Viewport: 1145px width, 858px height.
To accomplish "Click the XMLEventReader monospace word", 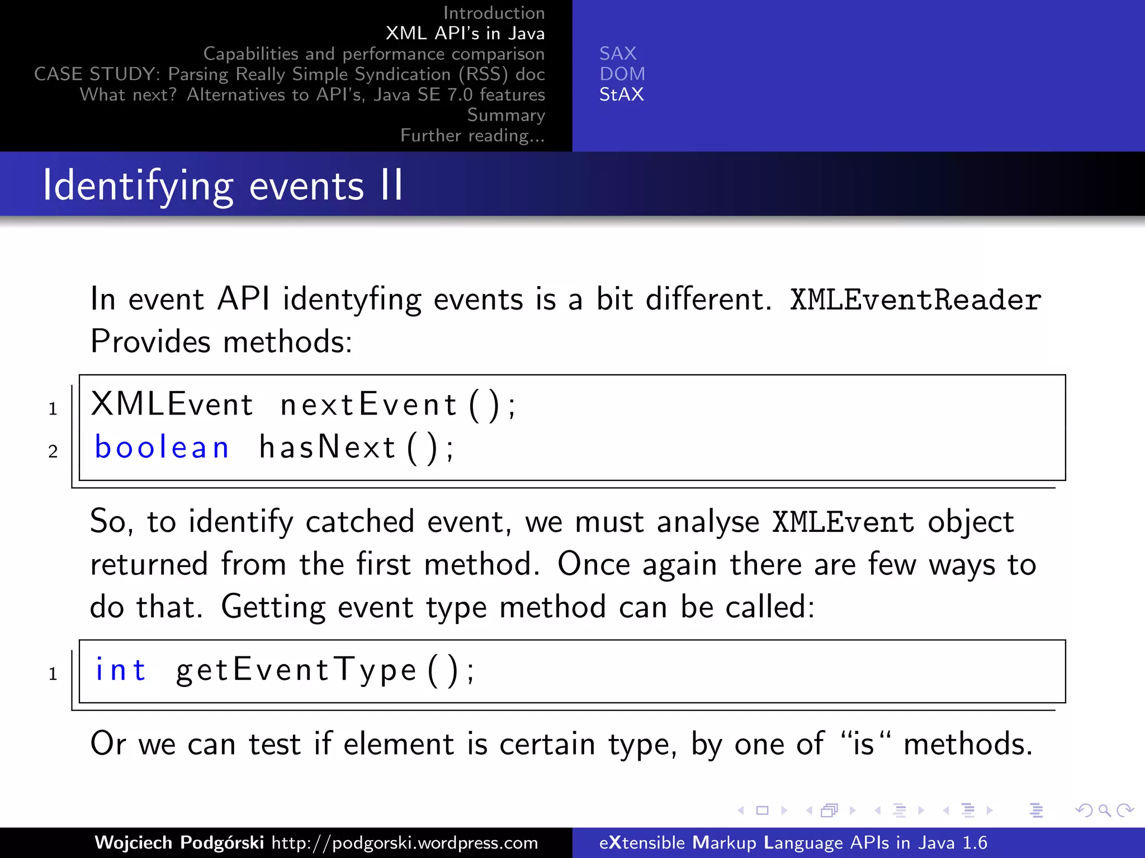I will pos(915,300).
